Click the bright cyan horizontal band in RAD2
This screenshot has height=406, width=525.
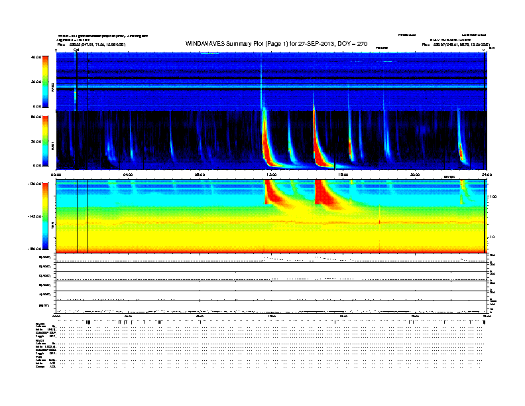pyautogui.click(x=271, y=86)
